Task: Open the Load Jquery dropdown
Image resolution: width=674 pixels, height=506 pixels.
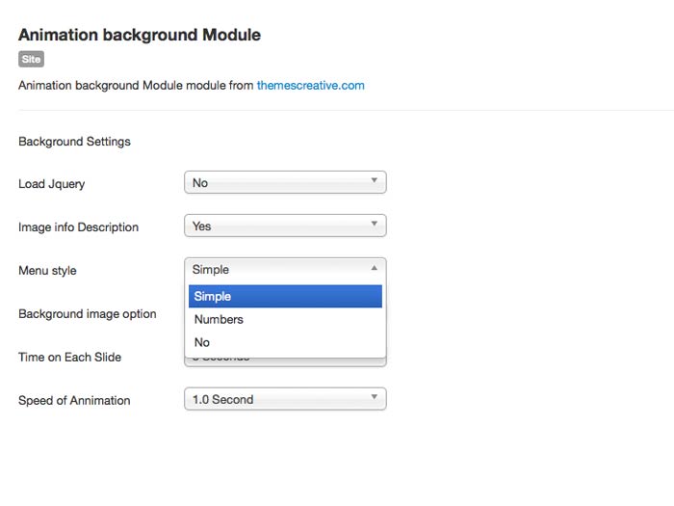Action: 285,182
